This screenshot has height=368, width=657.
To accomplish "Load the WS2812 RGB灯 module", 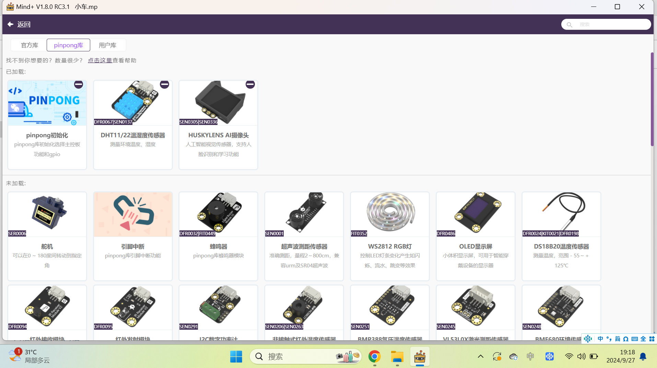I will [x=390, y=236].
